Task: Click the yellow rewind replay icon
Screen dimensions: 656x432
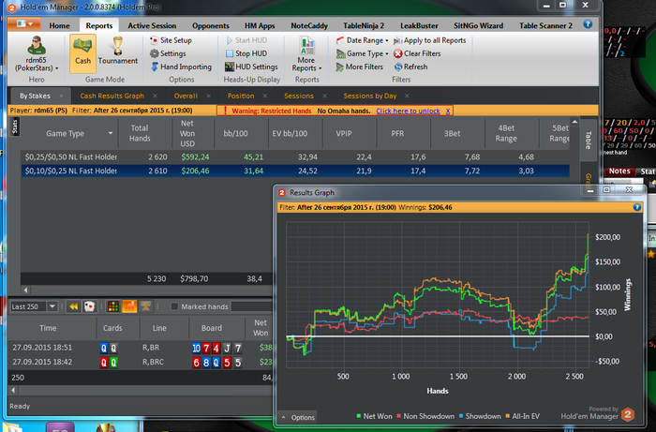Action: [74, 306]
